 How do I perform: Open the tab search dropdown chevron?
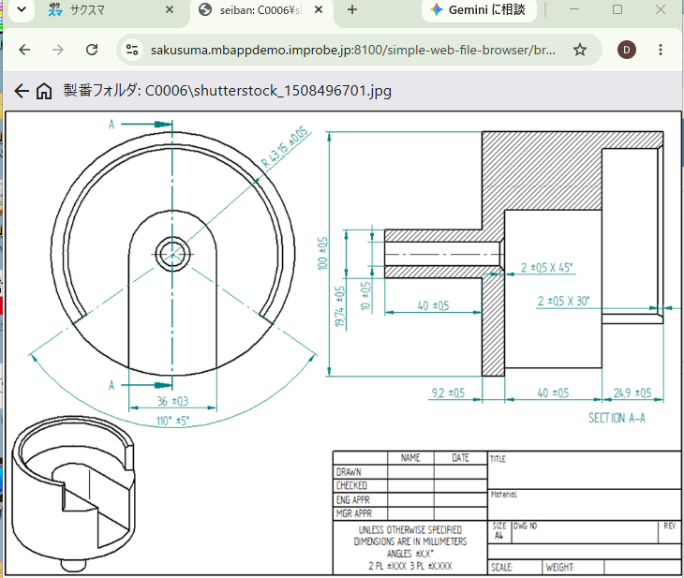coord(21,9)
